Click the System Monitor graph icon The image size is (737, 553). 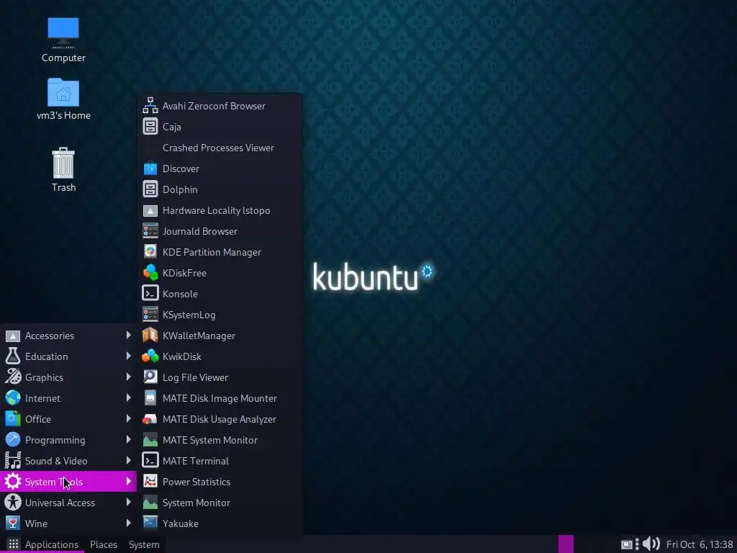[150, 502]
